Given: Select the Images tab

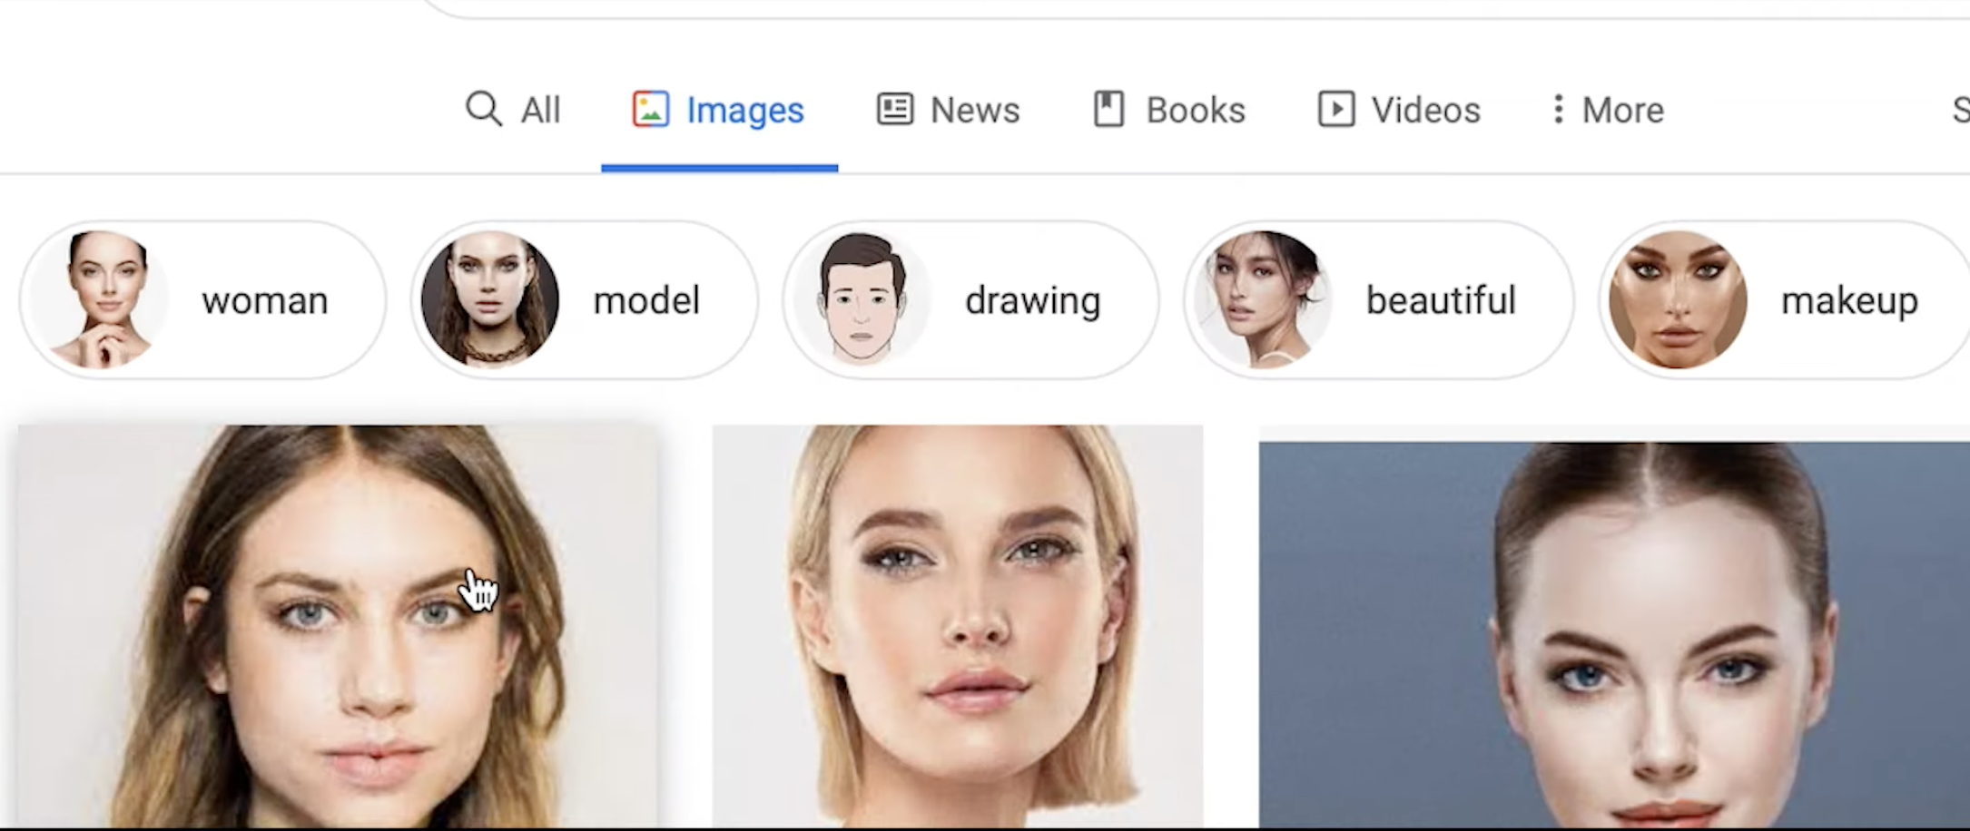Looking at the screenshot, I should point(718,110).
